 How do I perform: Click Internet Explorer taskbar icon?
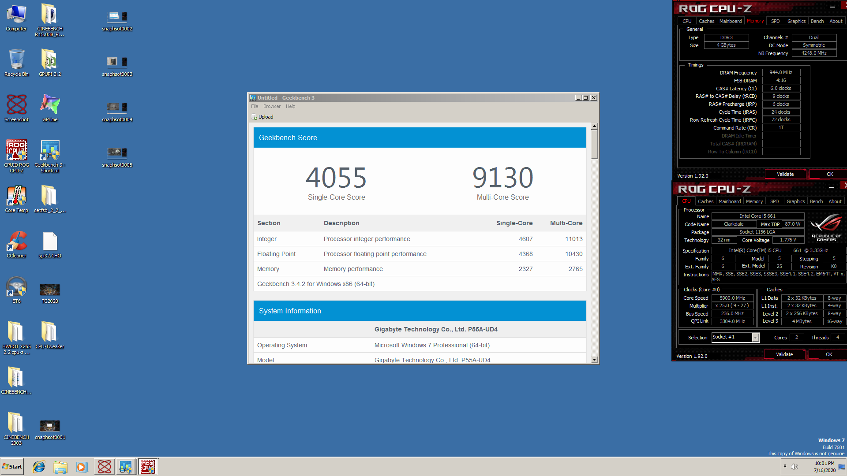point(39,467)
